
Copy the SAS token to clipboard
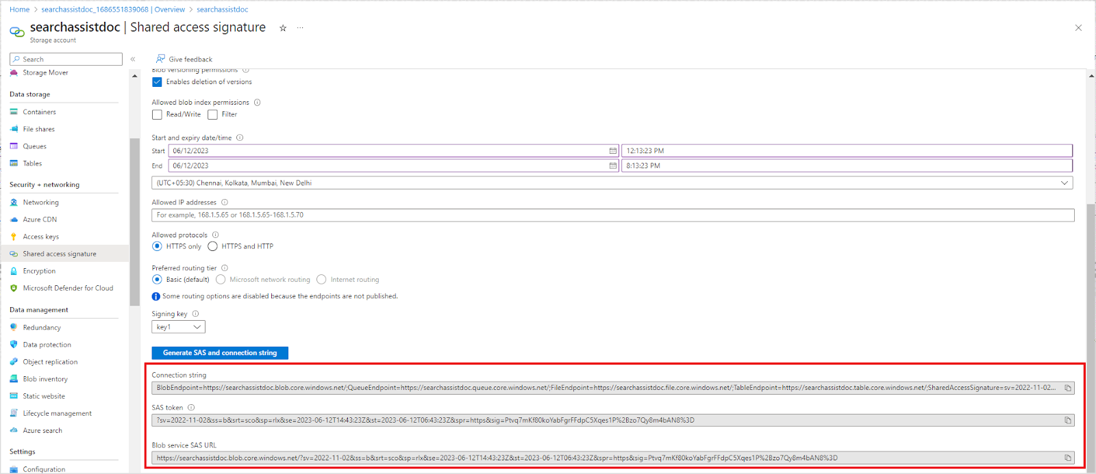[1067, 420]
